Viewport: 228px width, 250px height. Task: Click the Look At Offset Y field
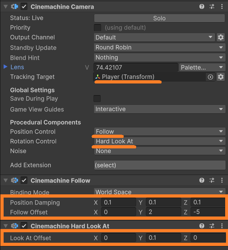pyautogui.click(x=163, y=238)
